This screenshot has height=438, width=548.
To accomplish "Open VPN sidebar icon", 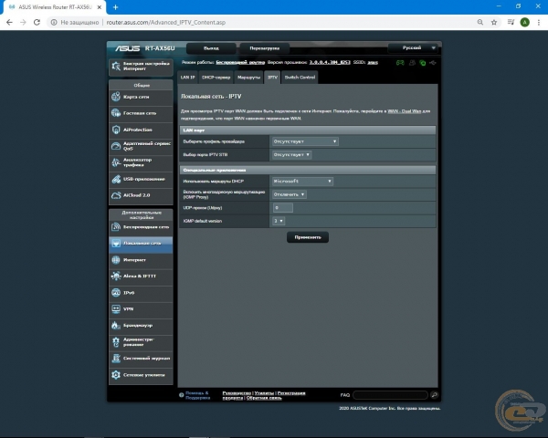I will click(x=116, y=309).
